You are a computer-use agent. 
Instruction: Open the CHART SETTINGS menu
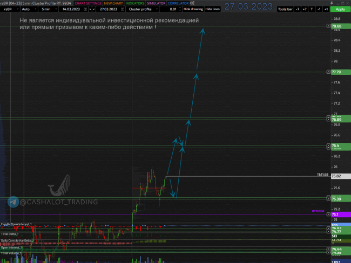tap(87, 3)
